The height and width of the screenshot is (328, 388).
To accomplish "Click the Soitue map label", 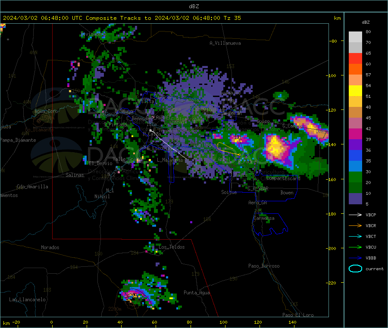I will tap(229, 192).
